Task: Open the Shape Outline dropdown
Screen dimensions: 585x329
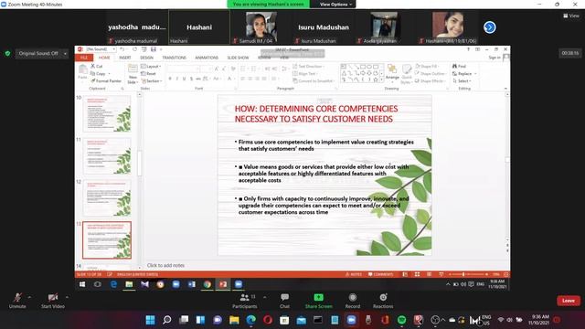Action: point(431,73)
